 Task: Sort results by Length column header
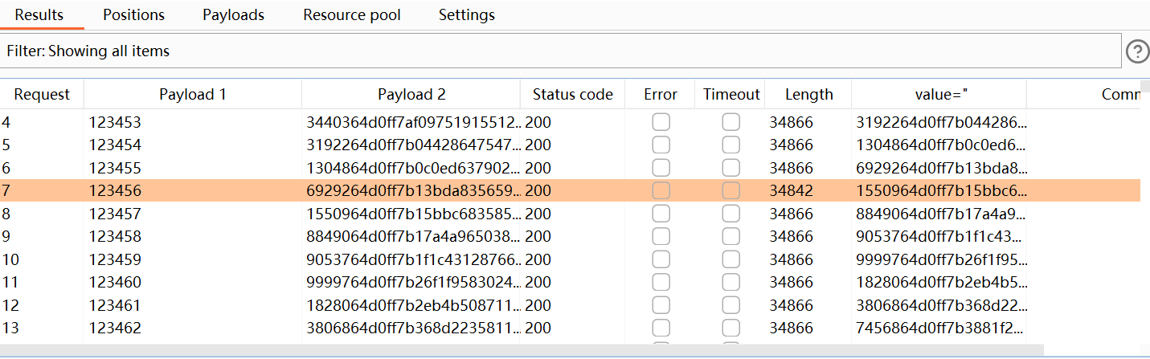click(x=808, y=94)
